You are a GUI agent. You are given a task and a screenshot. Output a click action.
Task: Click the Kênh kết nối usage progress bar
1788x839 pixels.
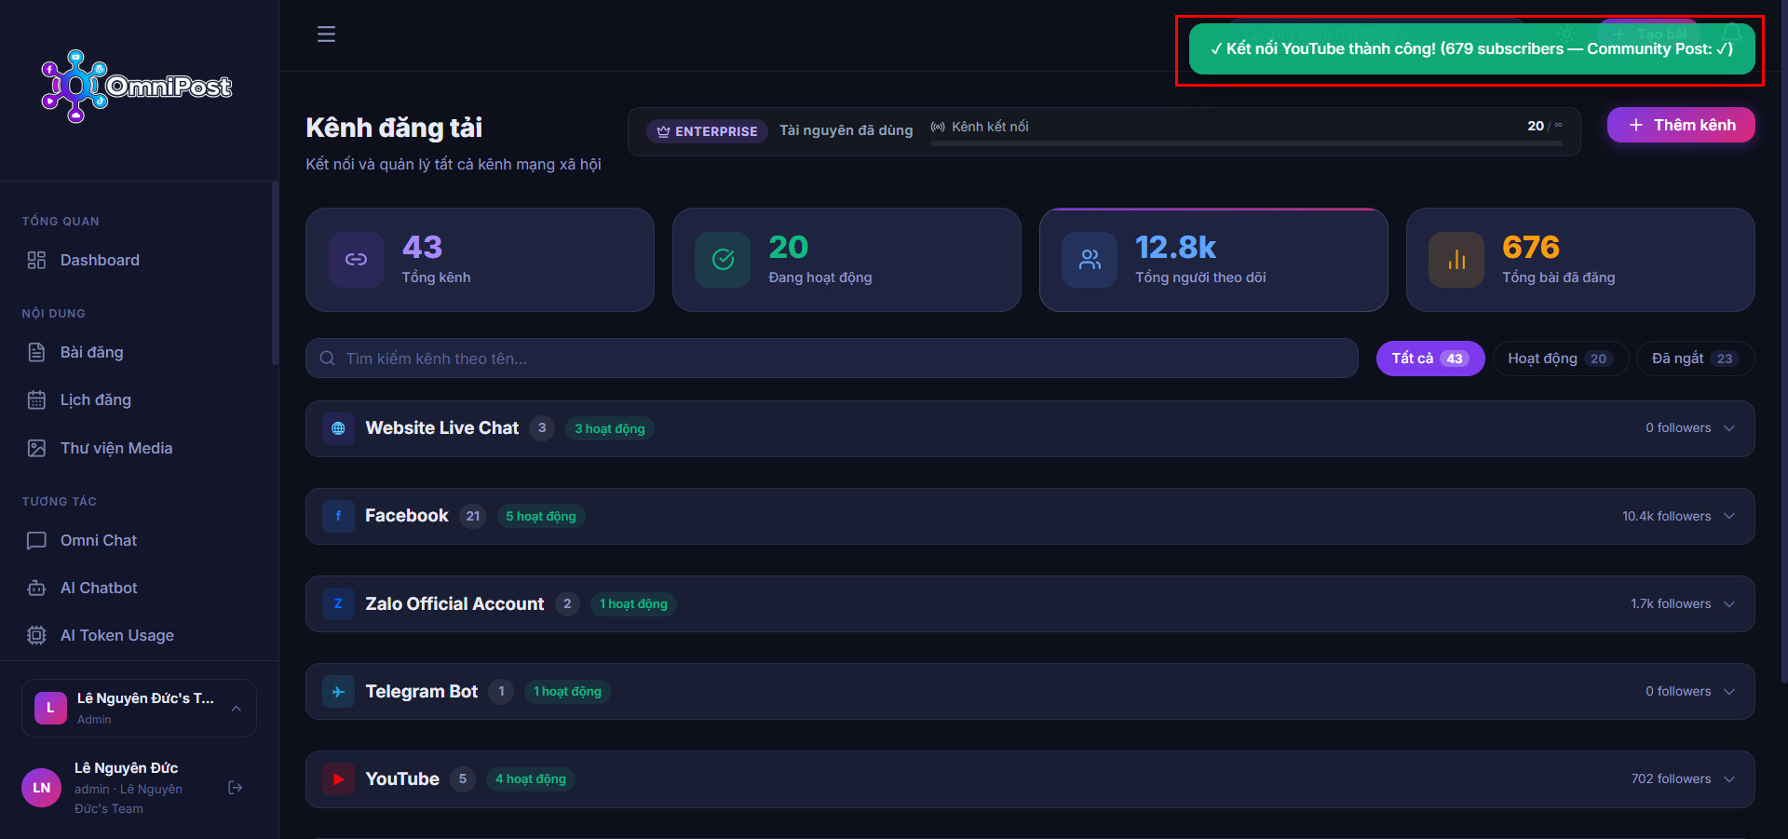(x=1246, y=143)
